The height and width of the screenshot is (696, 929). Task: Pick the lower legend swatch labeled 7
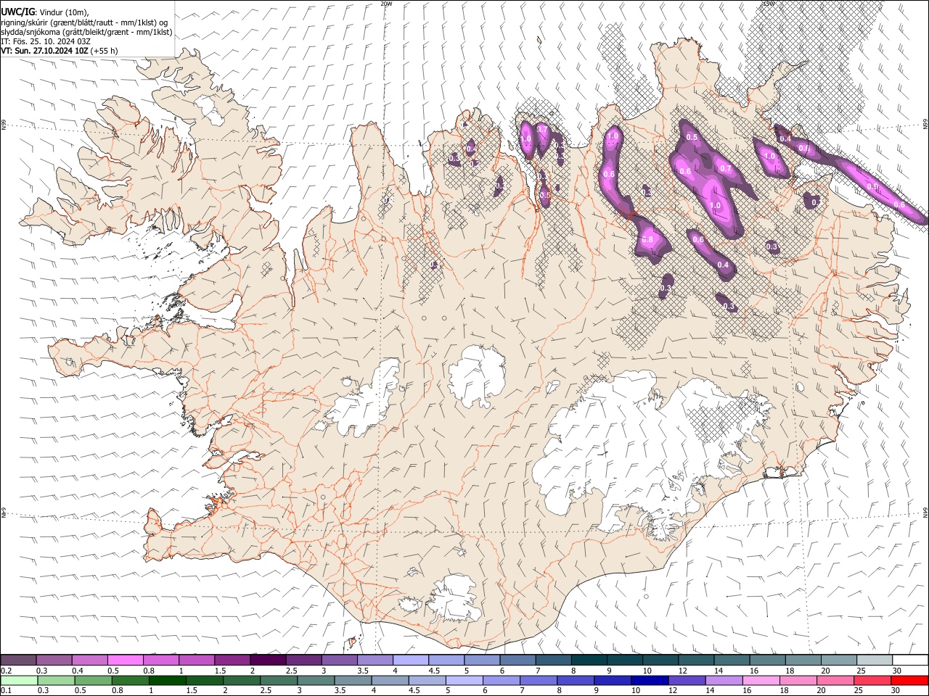pos(539,680)
